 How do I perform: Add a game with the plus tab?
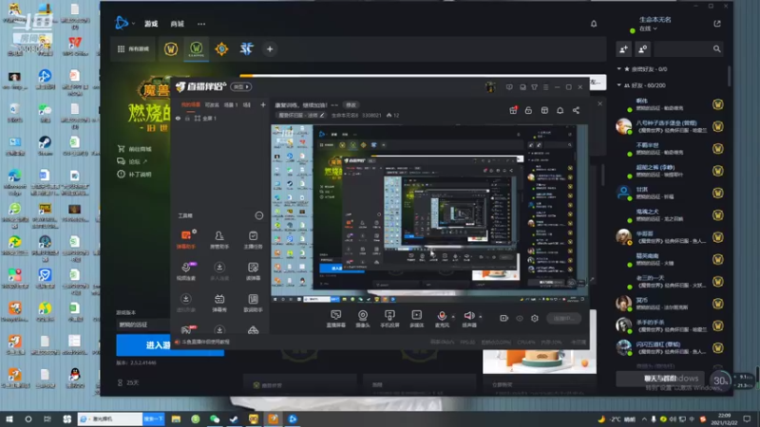point(270,49)
